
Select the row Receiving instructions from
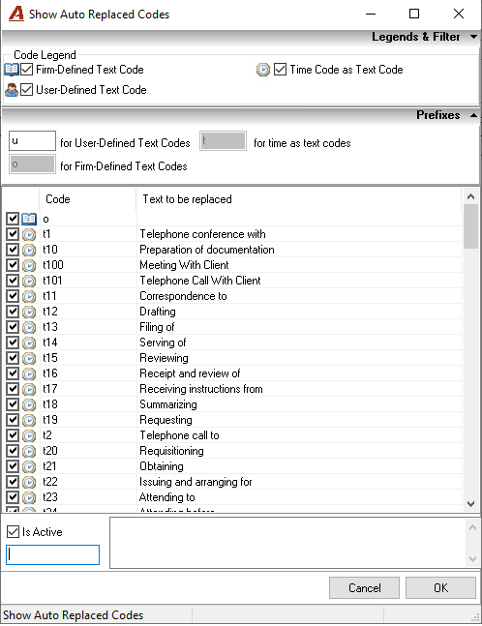pyautogui.click(x=233, y=389)
